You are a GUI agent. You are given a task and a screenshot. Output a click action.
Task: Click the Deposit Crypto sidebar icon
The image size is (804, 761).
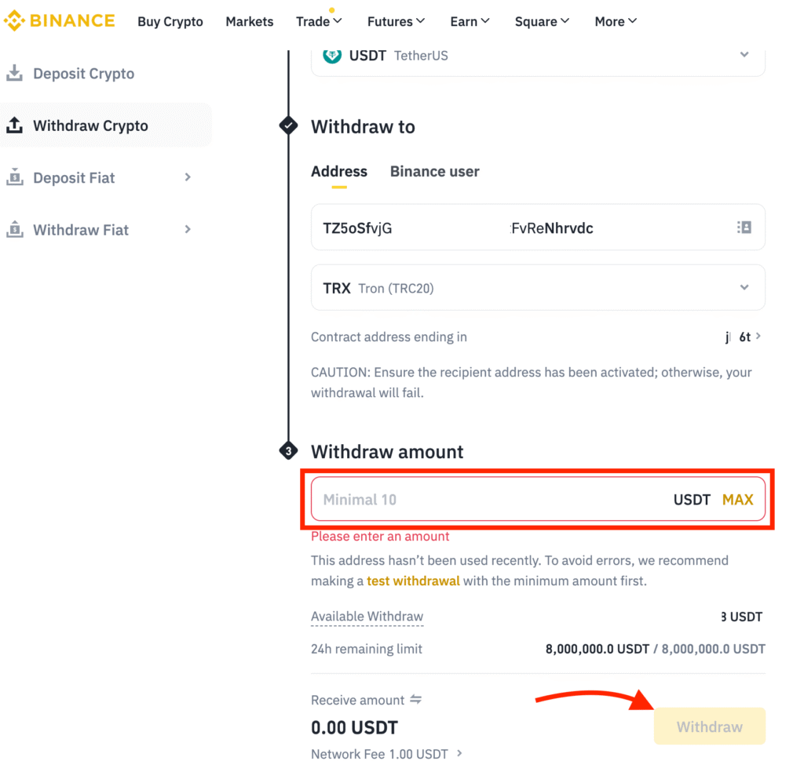[14, 74]
